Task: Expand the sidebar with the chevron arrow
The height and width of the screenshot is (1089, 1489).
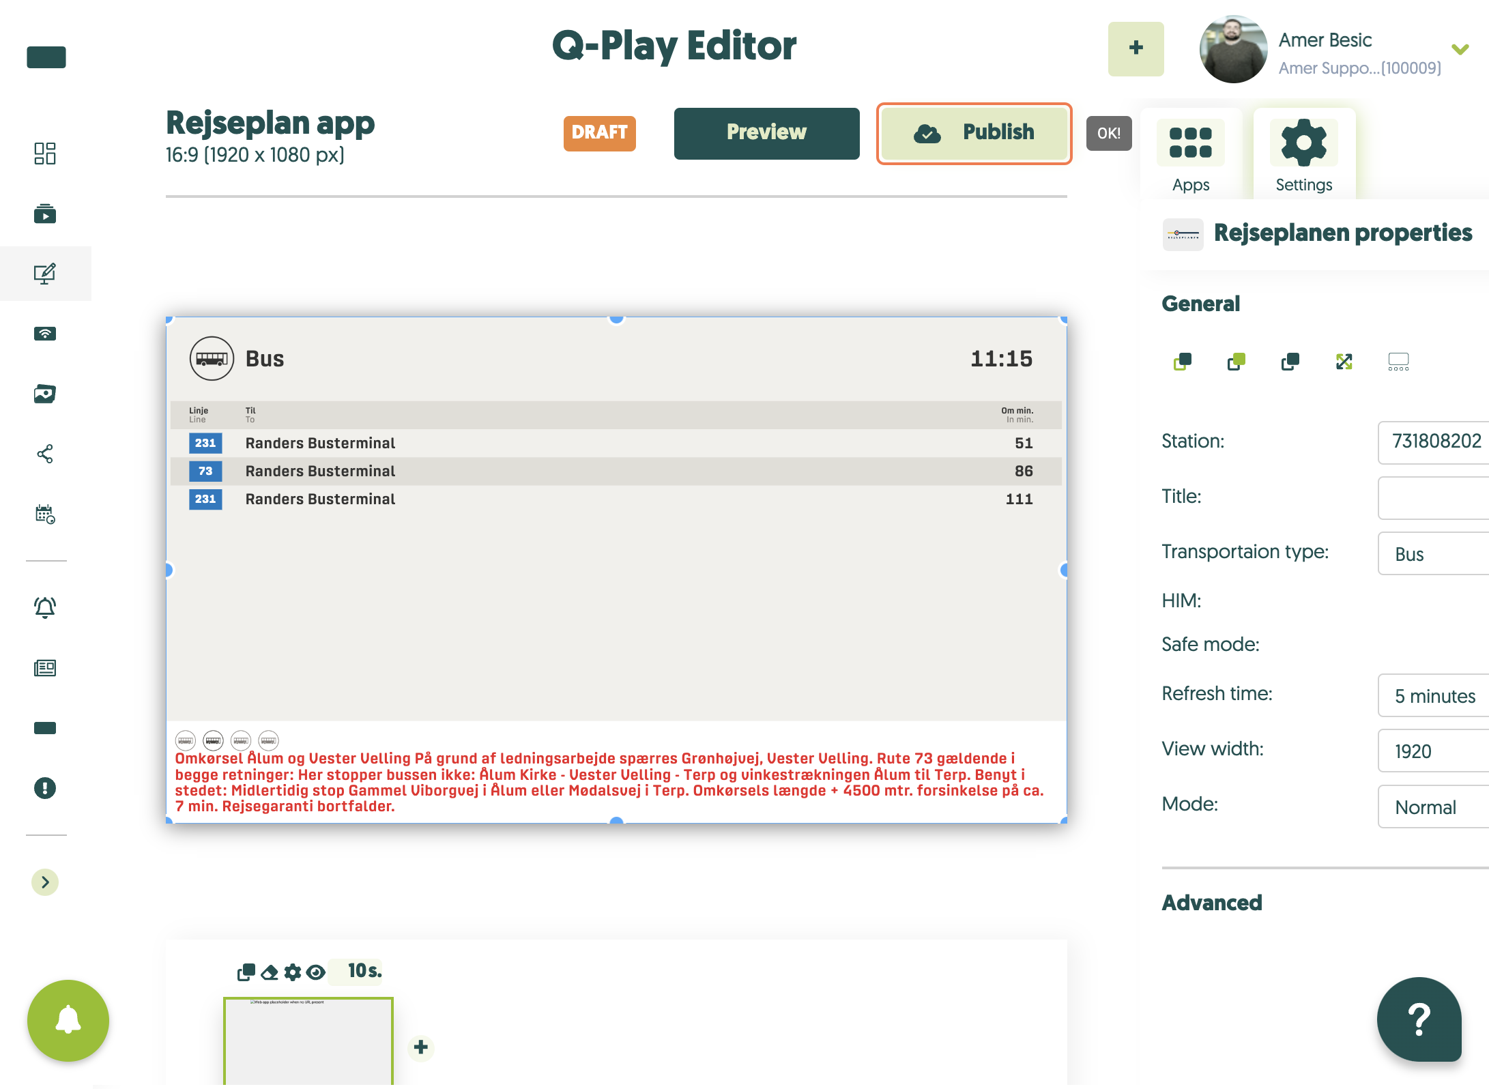Action: point(45,882)
